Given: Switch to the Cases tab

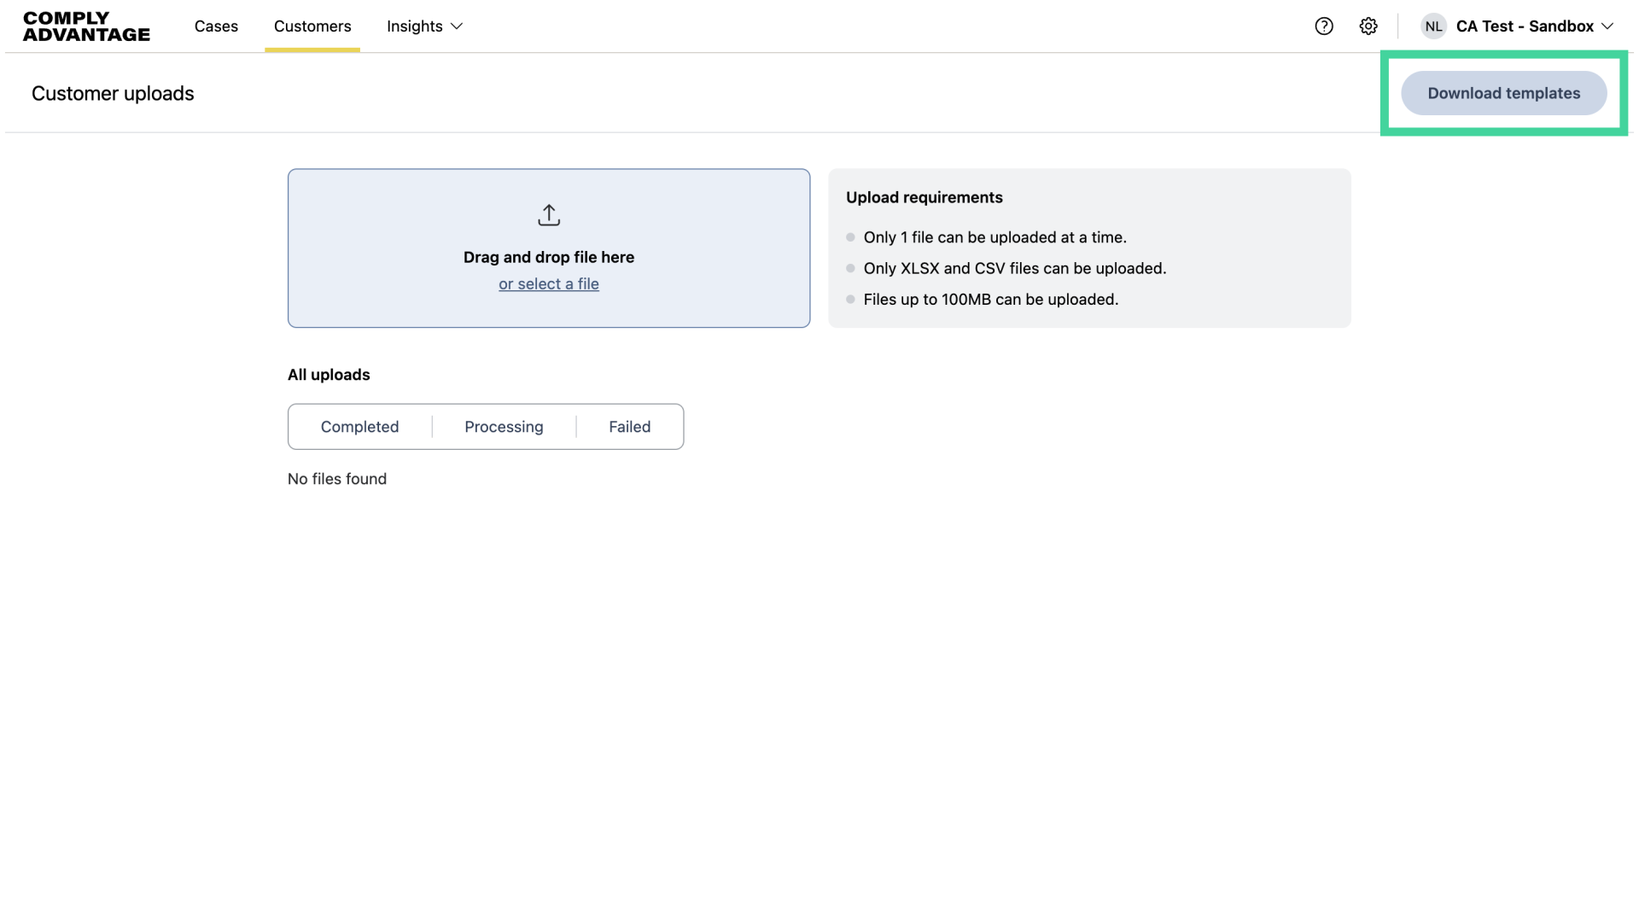Looking at the screenshot, I should (x=216, y=26).
